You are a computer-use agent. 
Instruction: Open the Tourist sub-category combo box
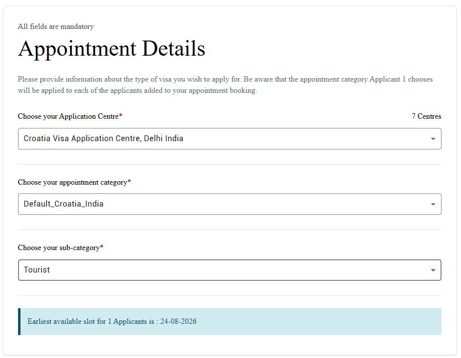click(x=230, y=270)
